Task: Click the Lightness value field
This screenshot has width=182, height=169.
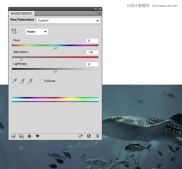Action: [x=93, y=64]
